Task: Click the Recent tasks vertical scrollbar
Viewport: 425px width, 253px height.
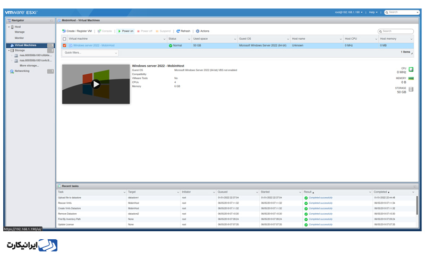Action: (417, 206)
